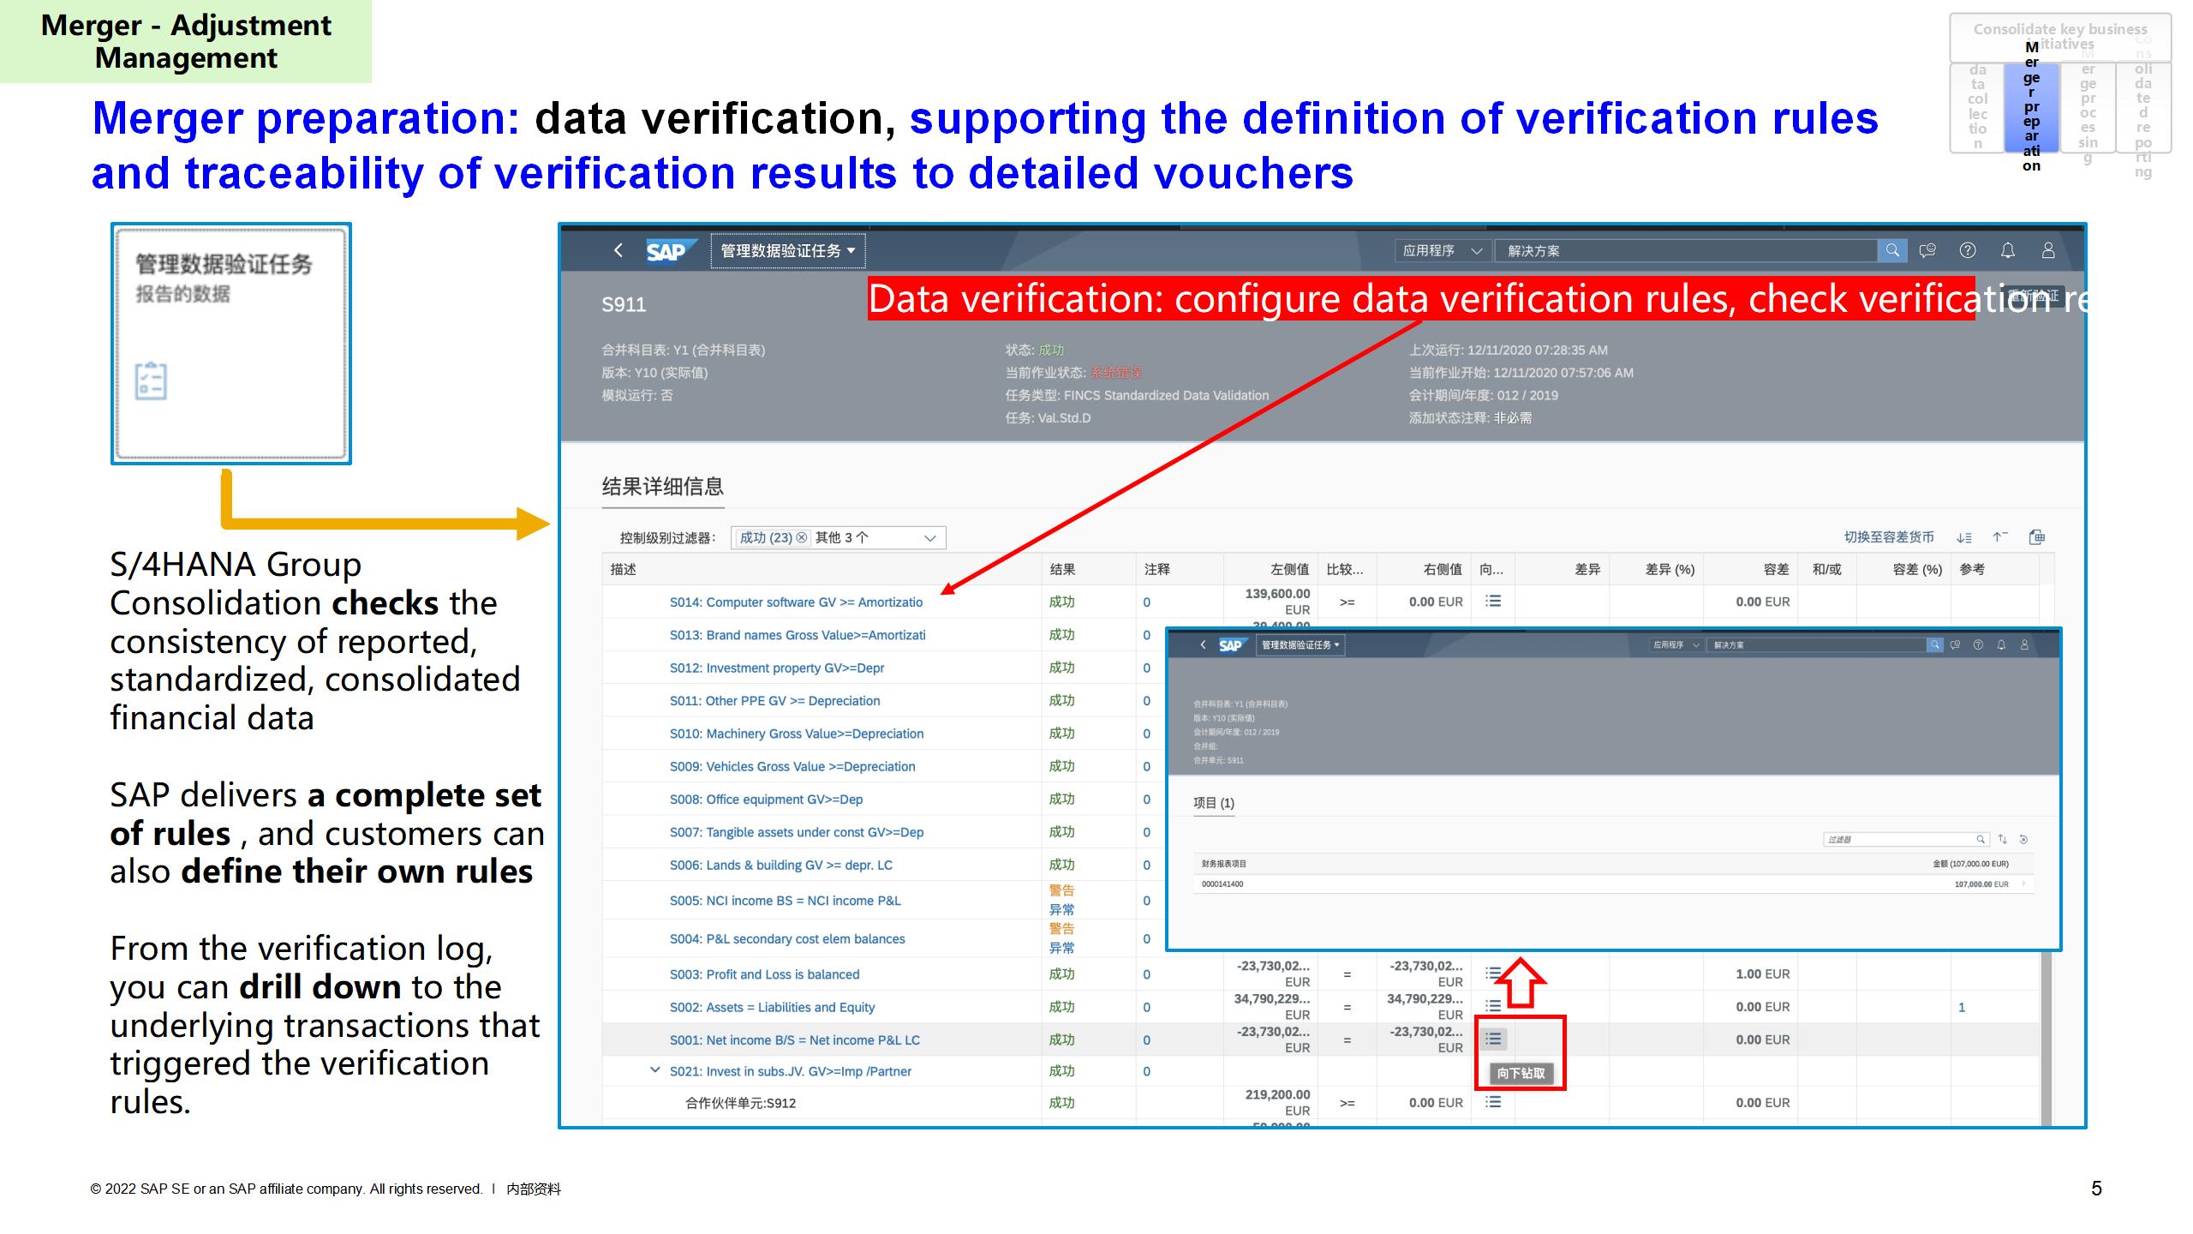Collapse the S021 Invest in subs row

[x=655, y=1070]
